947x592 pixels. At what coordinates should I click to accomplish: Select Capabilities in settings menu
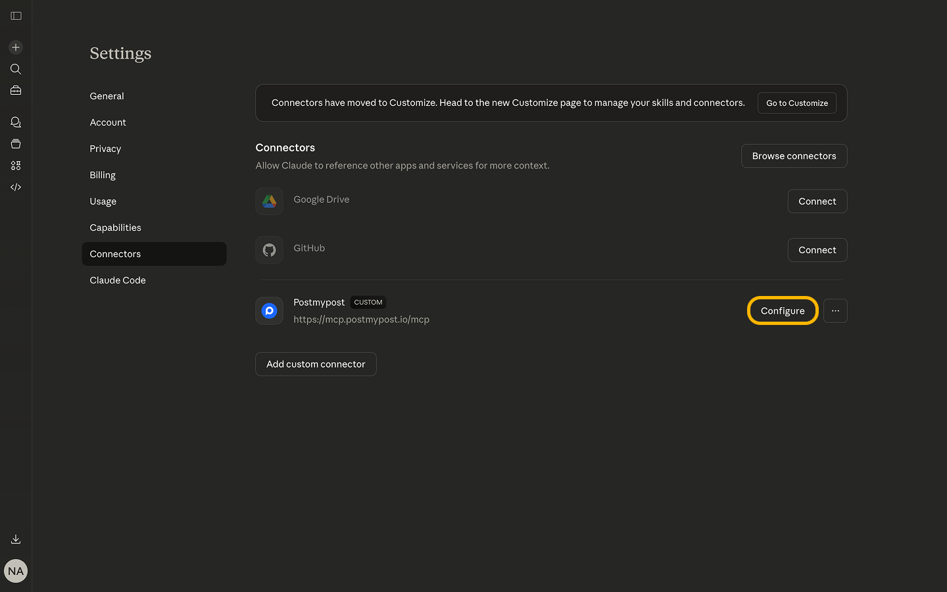115,228
